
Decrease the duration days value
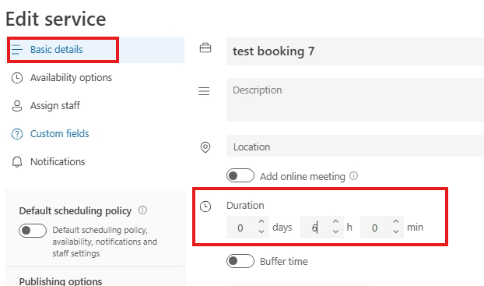click(261, 231)
